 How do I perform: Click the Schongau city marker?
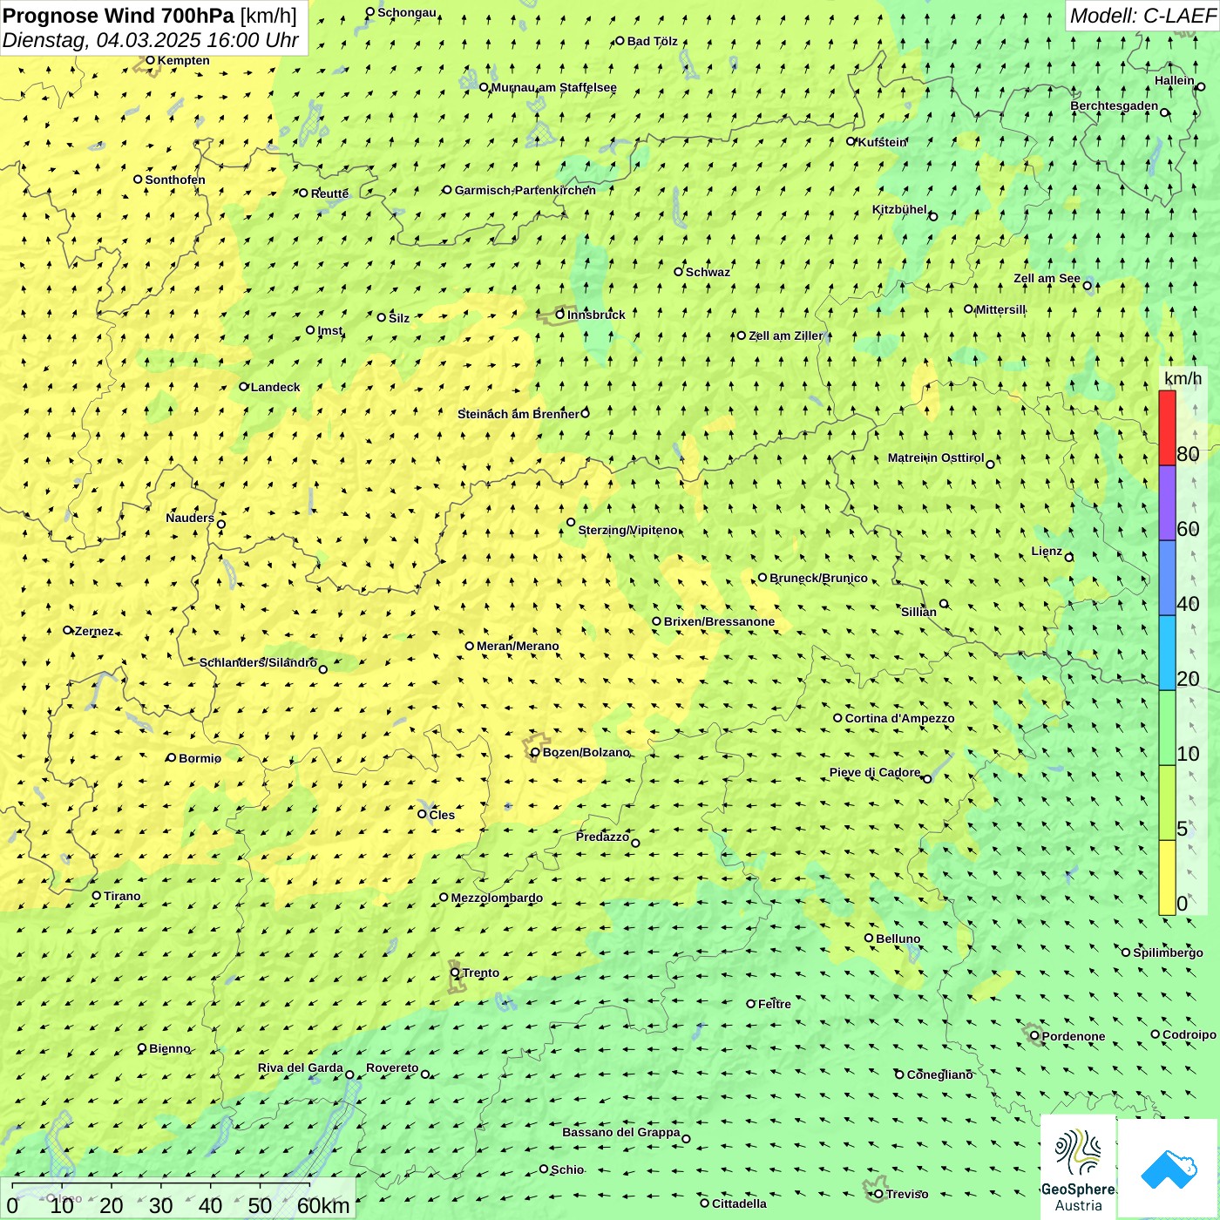click(x=370, y=12)
